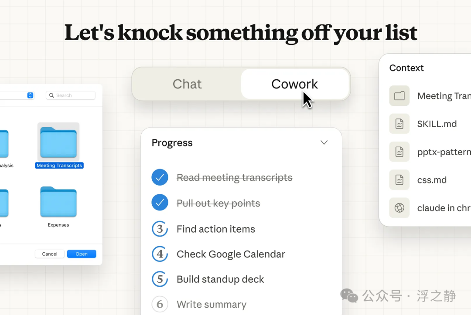Select the Cowork tab

(x=295, y=84)
